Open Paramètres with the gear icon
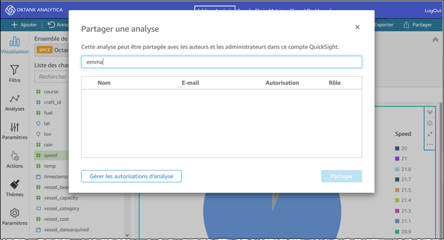Screen dimensions: 444x240 (x=14, y=217)
